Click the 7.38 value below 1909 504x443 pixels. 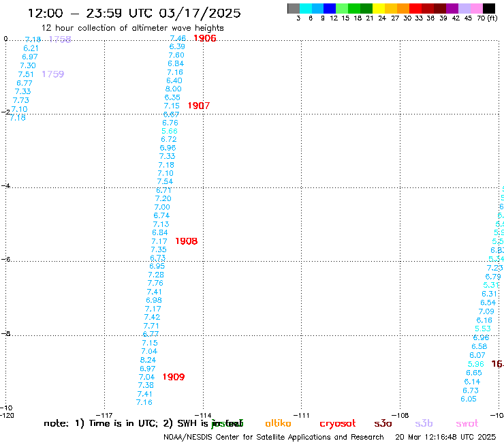(146, 385)
